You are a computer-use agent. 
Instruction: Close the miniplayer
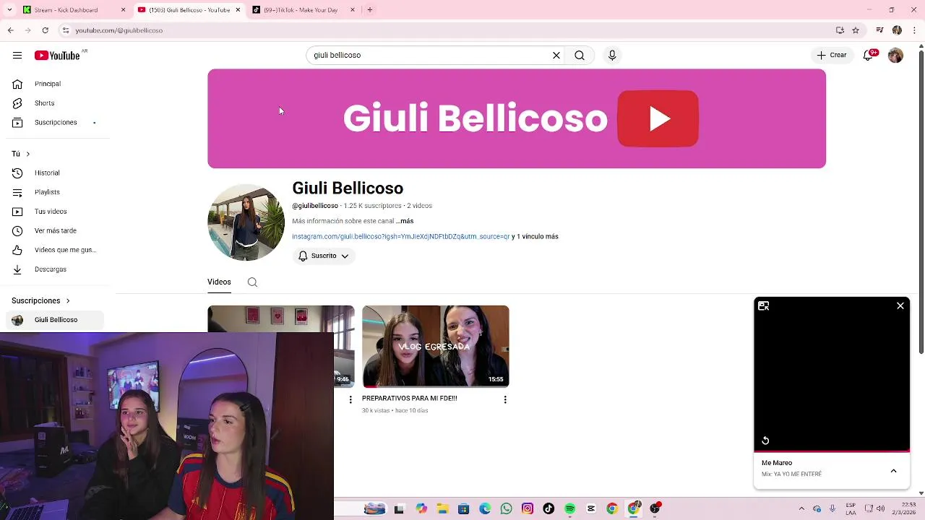(x=900, y=306)
